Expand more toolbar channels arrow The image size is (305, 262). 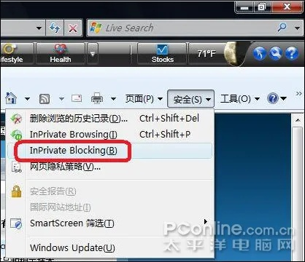tap(93, 53)
